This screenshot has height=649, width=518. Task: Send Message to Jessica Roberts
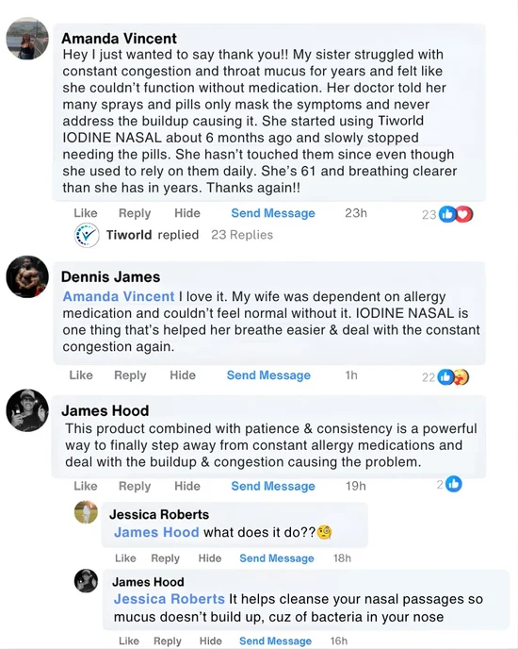pos(277,557)
